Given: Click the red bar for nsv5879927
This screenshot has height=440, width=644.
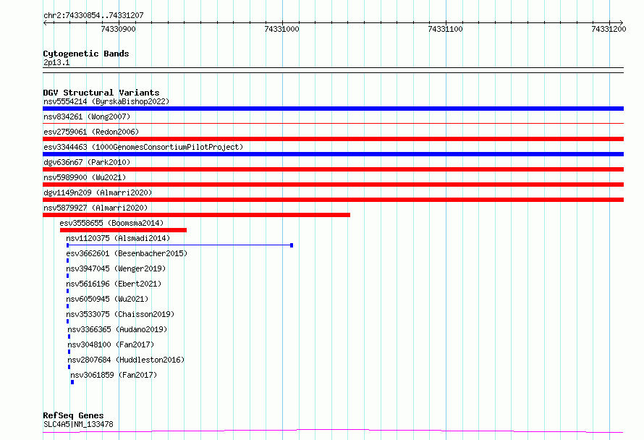Looking at the screenshot, I should [x=196, y=215].
